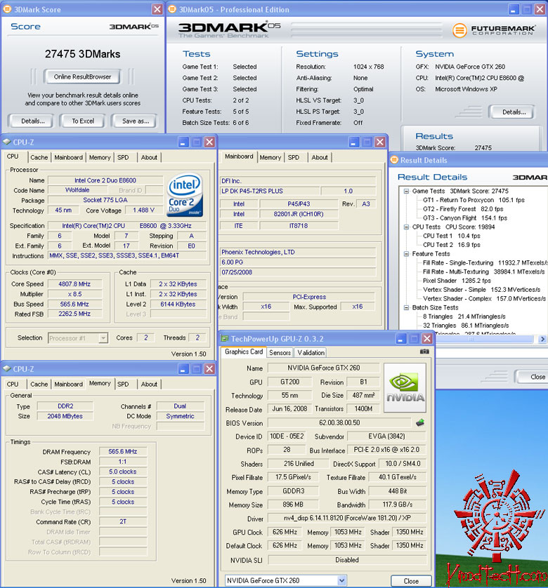Select the 8 Triangles batch result row
This screenshot has height=588, width=548.
point(464,316)
